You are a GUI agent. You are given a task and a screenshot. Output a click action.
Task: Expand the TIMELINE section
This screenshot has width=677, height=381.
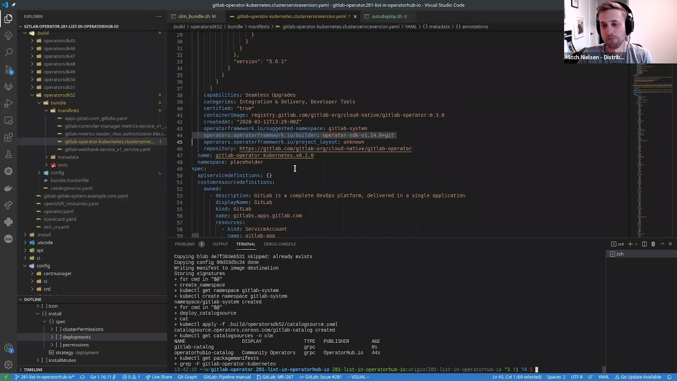[33, 369]
